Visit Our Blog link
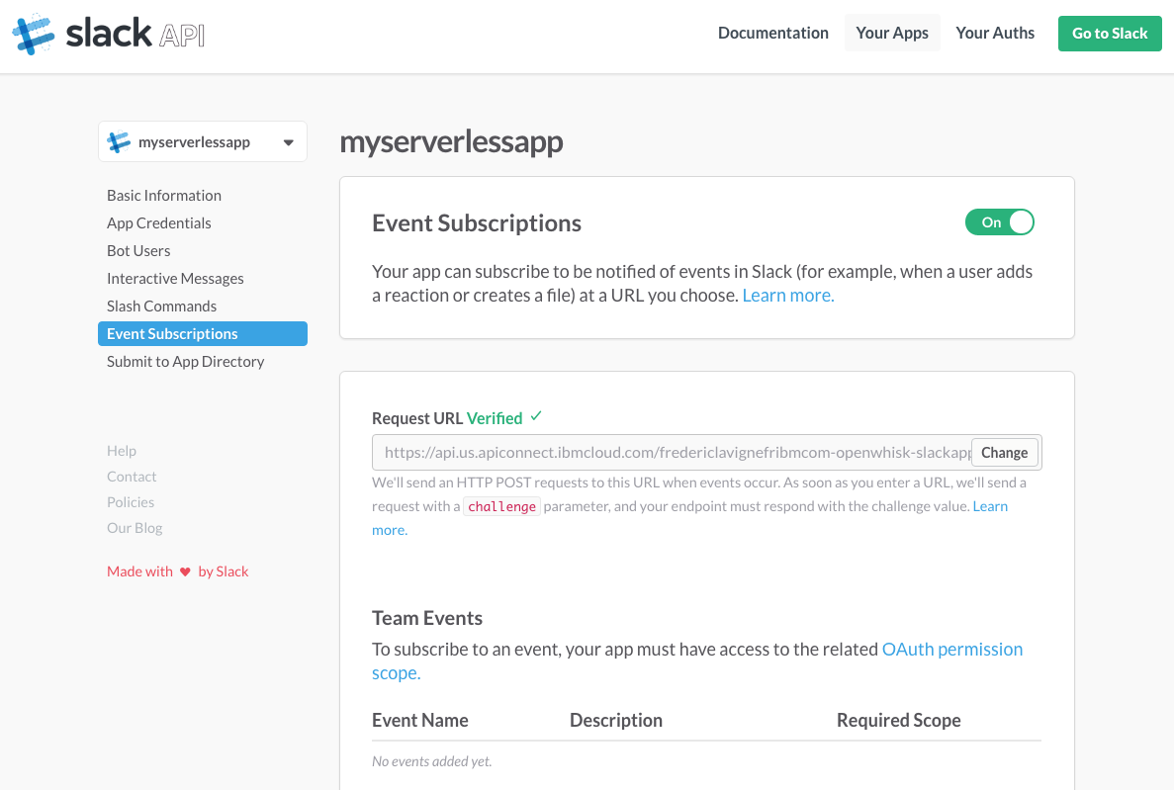Screen dimensions: 1174x790 135,528
